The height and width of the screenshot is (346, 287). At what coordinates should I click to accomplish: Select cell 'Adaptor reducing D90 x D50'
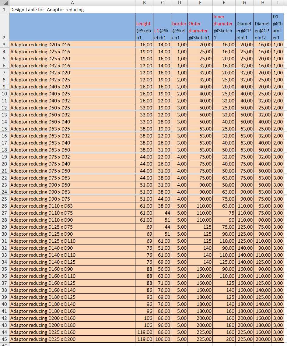pyautogui.click(x=72, y=185)
